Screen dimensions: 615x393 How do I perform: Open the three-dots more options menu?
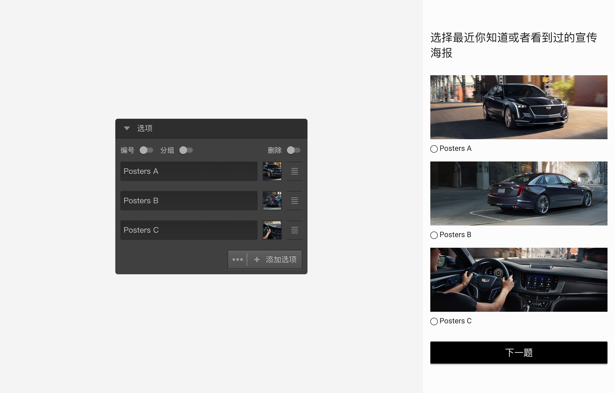[238, 260]
